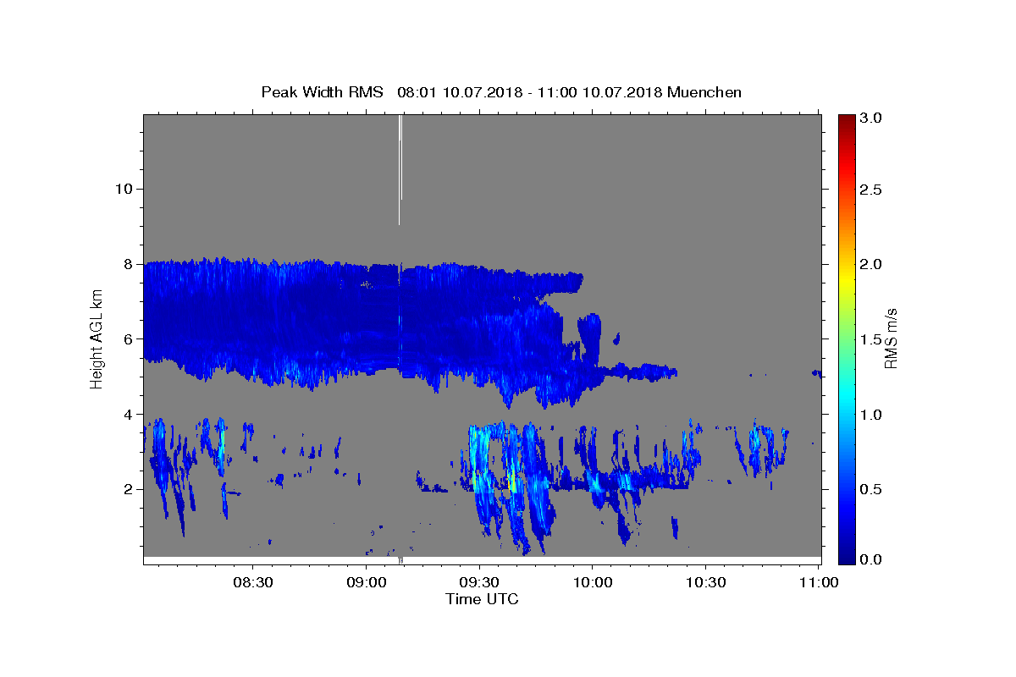This screenshot has width=1016, height=677.
Task: Click the 08:30 time tick label
Action: pyautogui.click(x=253, y=582)
